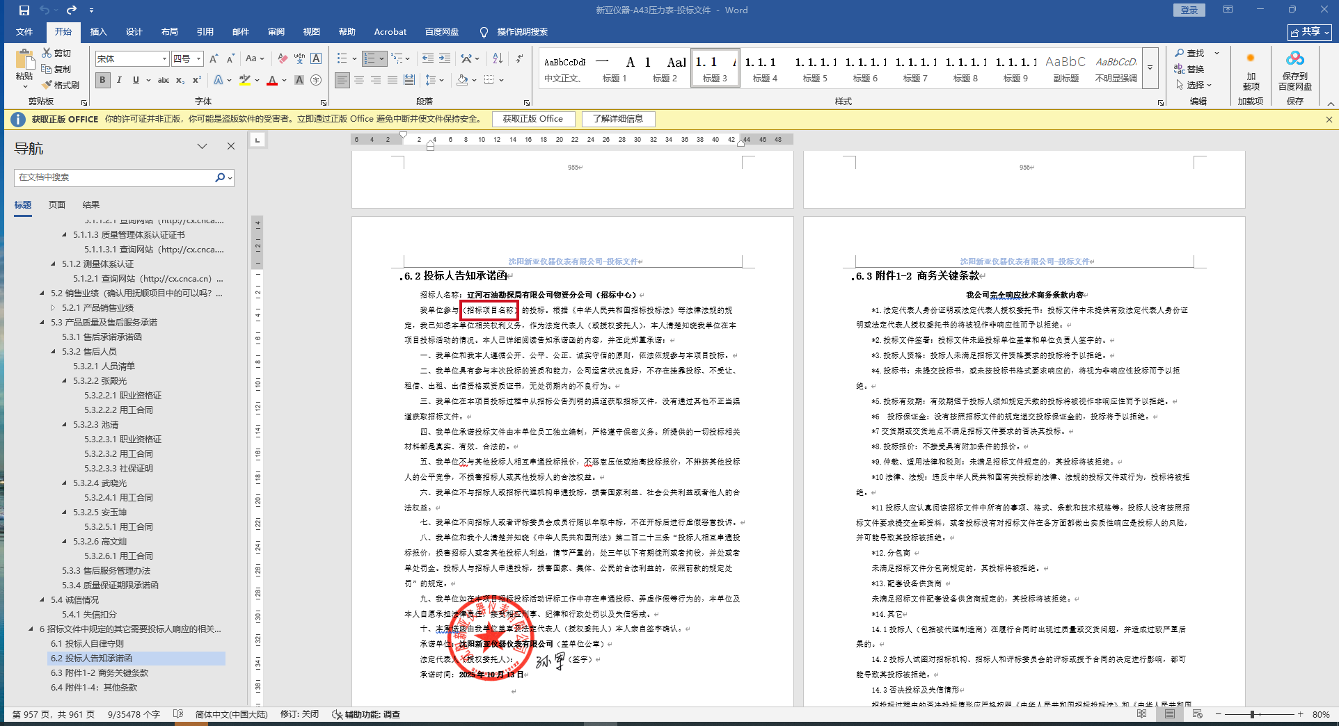The height and width of the screenshot is (726, 1339).
Task: Click the enclosed character 字 icon
Action: coord(316,80)
